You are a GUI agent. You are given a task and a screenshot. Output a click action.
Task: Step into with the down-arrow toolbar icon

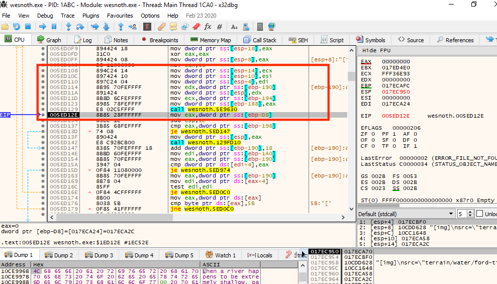(x=68, y=27)
